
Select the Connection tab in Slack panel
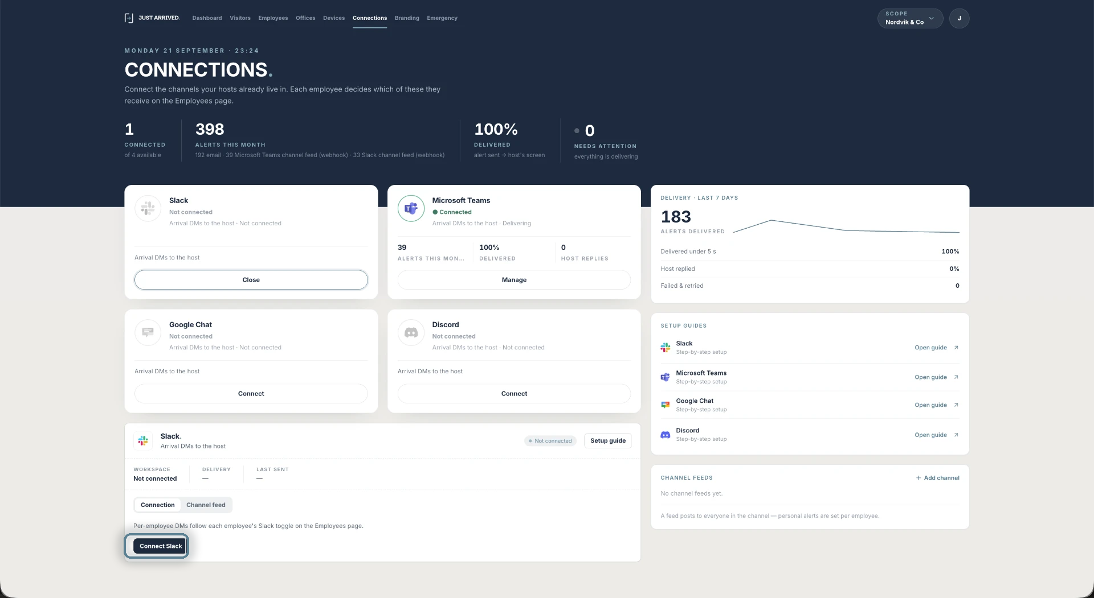coord(158,505)
